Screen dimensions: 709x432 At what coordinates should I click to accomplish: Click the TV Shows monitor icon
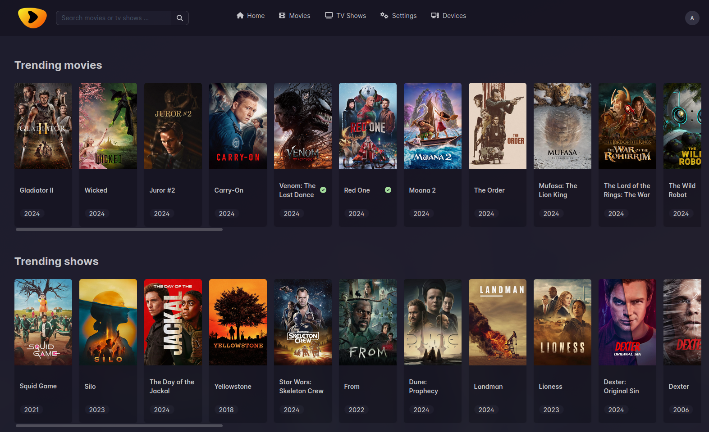(329, 16)
